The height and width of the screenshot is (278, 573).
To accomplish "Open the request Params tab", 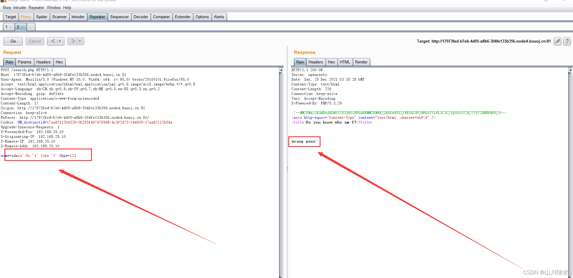I will point(24,62).
